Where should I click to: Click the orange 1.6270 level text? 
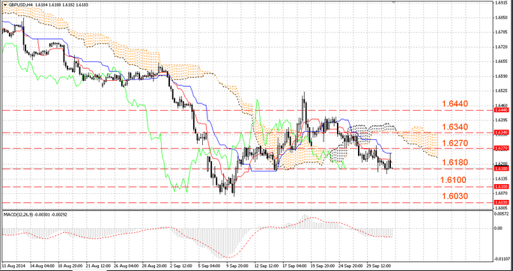click(x=455, y=143)
